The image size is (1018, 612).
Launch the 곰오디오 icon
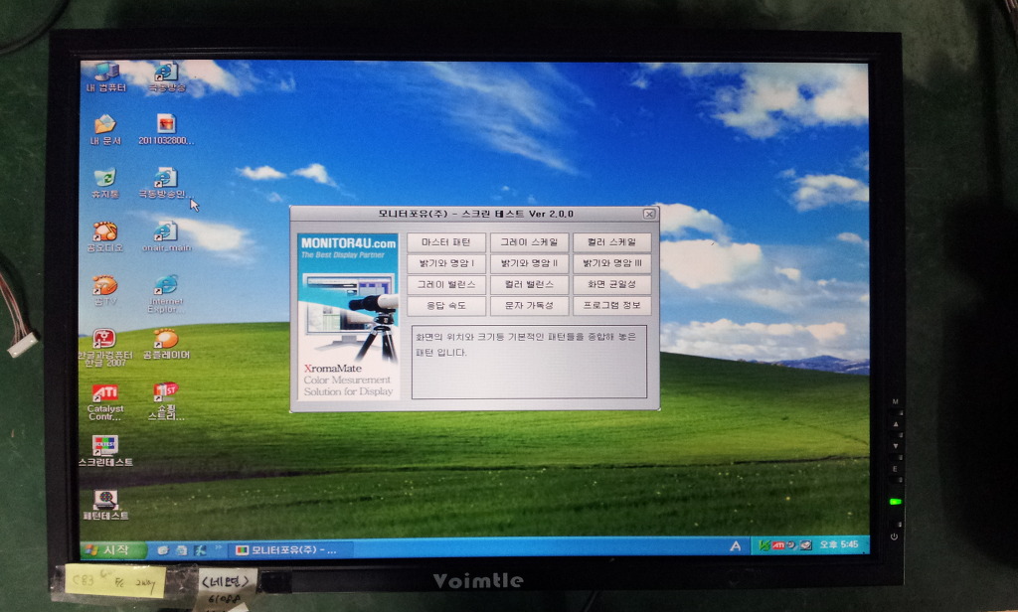pos(105,236)
